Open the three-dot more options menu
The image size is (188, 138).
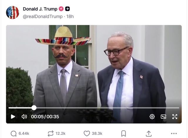(174, 133)
